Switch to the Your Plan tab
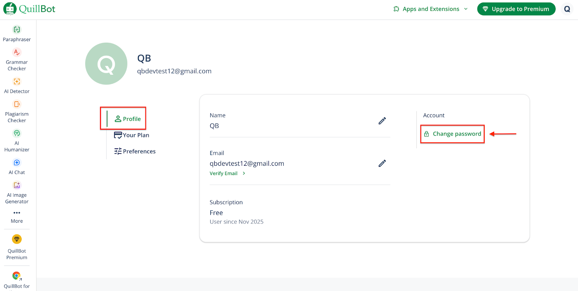578x291 pixels. tap(132, 135)
